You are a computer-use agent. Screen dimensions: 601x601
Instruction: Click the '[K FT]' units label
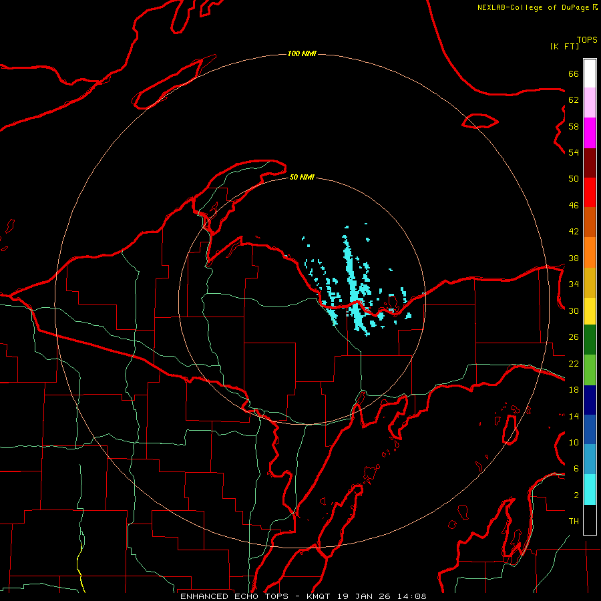[564, 46]
